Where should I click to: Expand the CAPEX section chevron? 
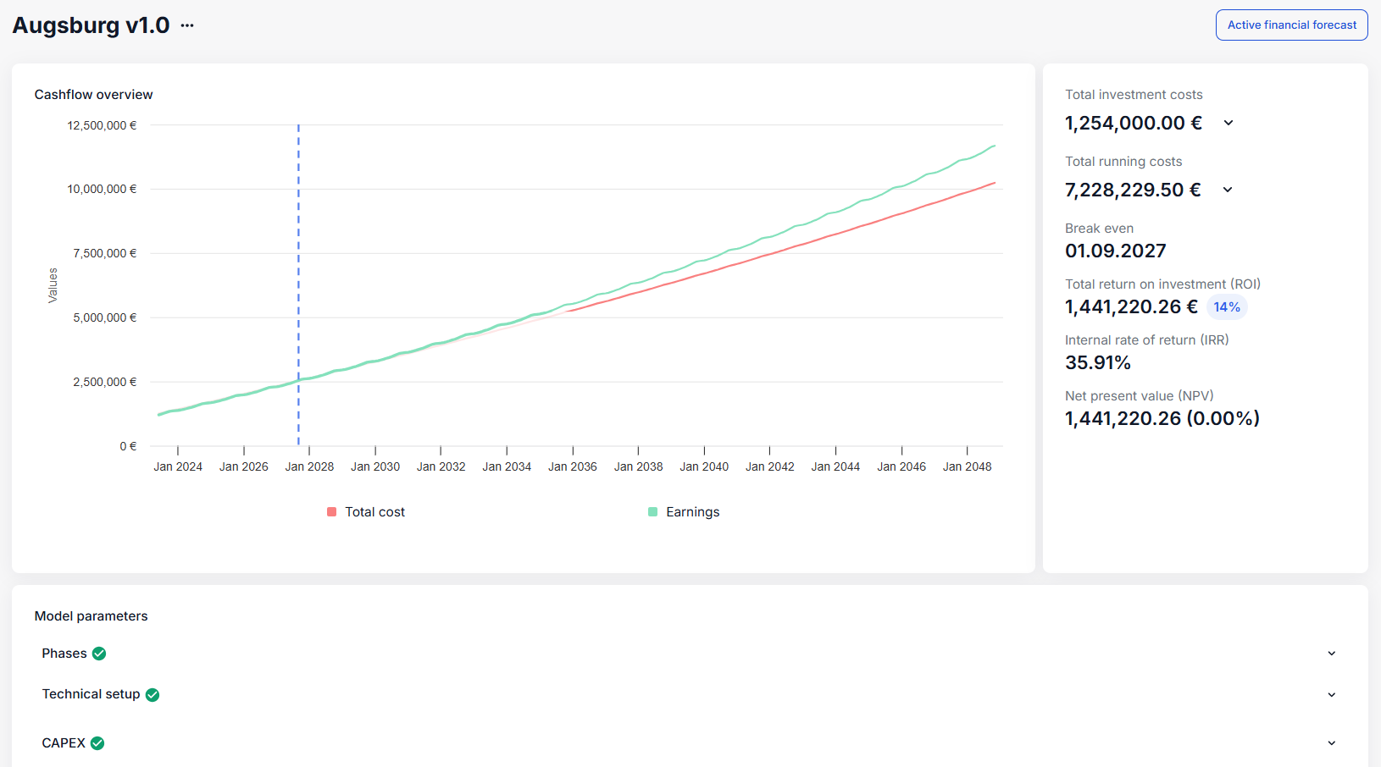tap(1331, 743)
